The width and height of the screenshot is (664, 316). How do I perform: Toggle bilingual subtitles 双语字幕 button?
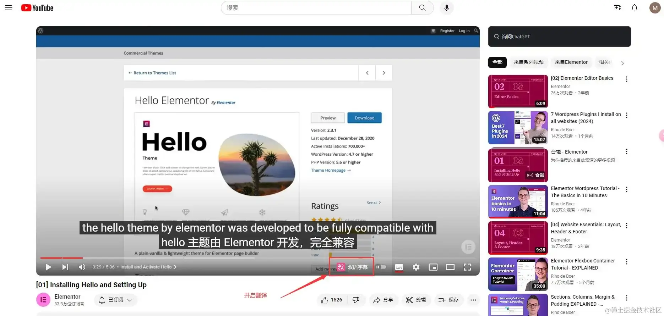coord(352,267)
